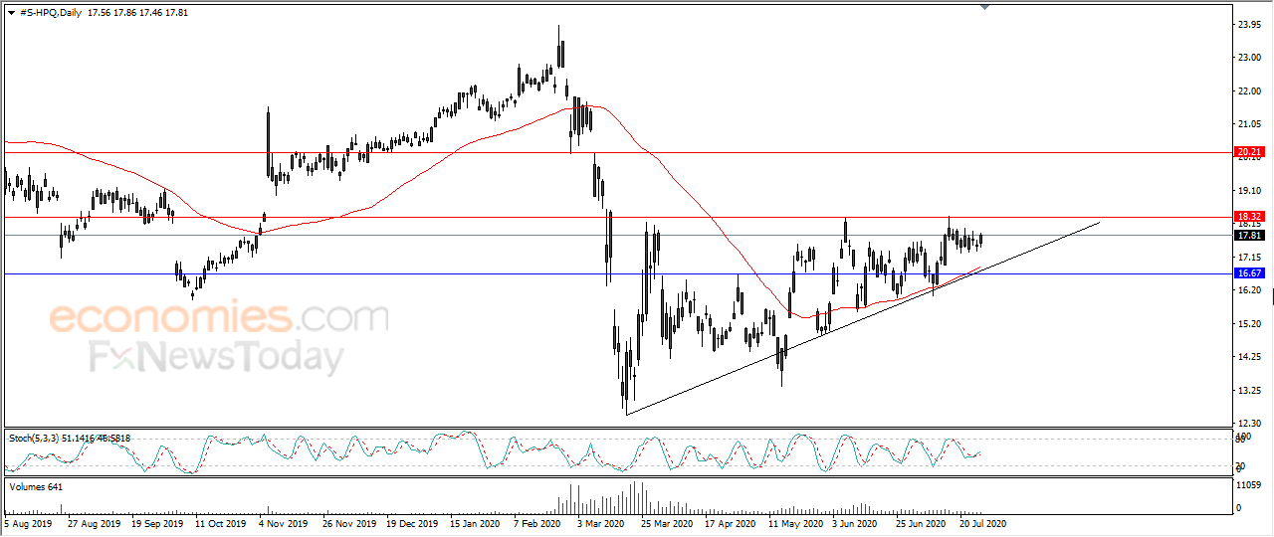The width and height of the screenshot is (1274, 537).
Task: Click the black 17.81 current price tag
Action: (1248, 236)
